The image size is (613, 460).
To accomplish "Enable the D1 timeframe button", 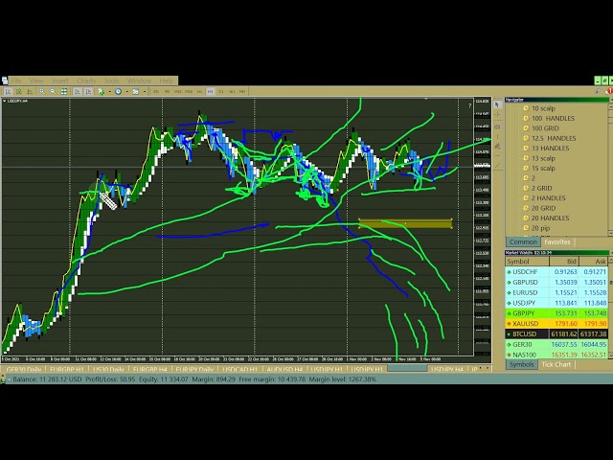I will tap(221, 92).
